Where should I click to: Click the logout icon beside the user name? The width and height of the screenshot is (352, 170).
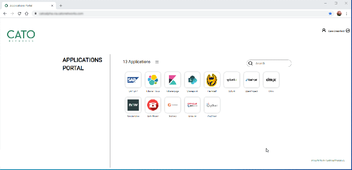coord(348,31)
